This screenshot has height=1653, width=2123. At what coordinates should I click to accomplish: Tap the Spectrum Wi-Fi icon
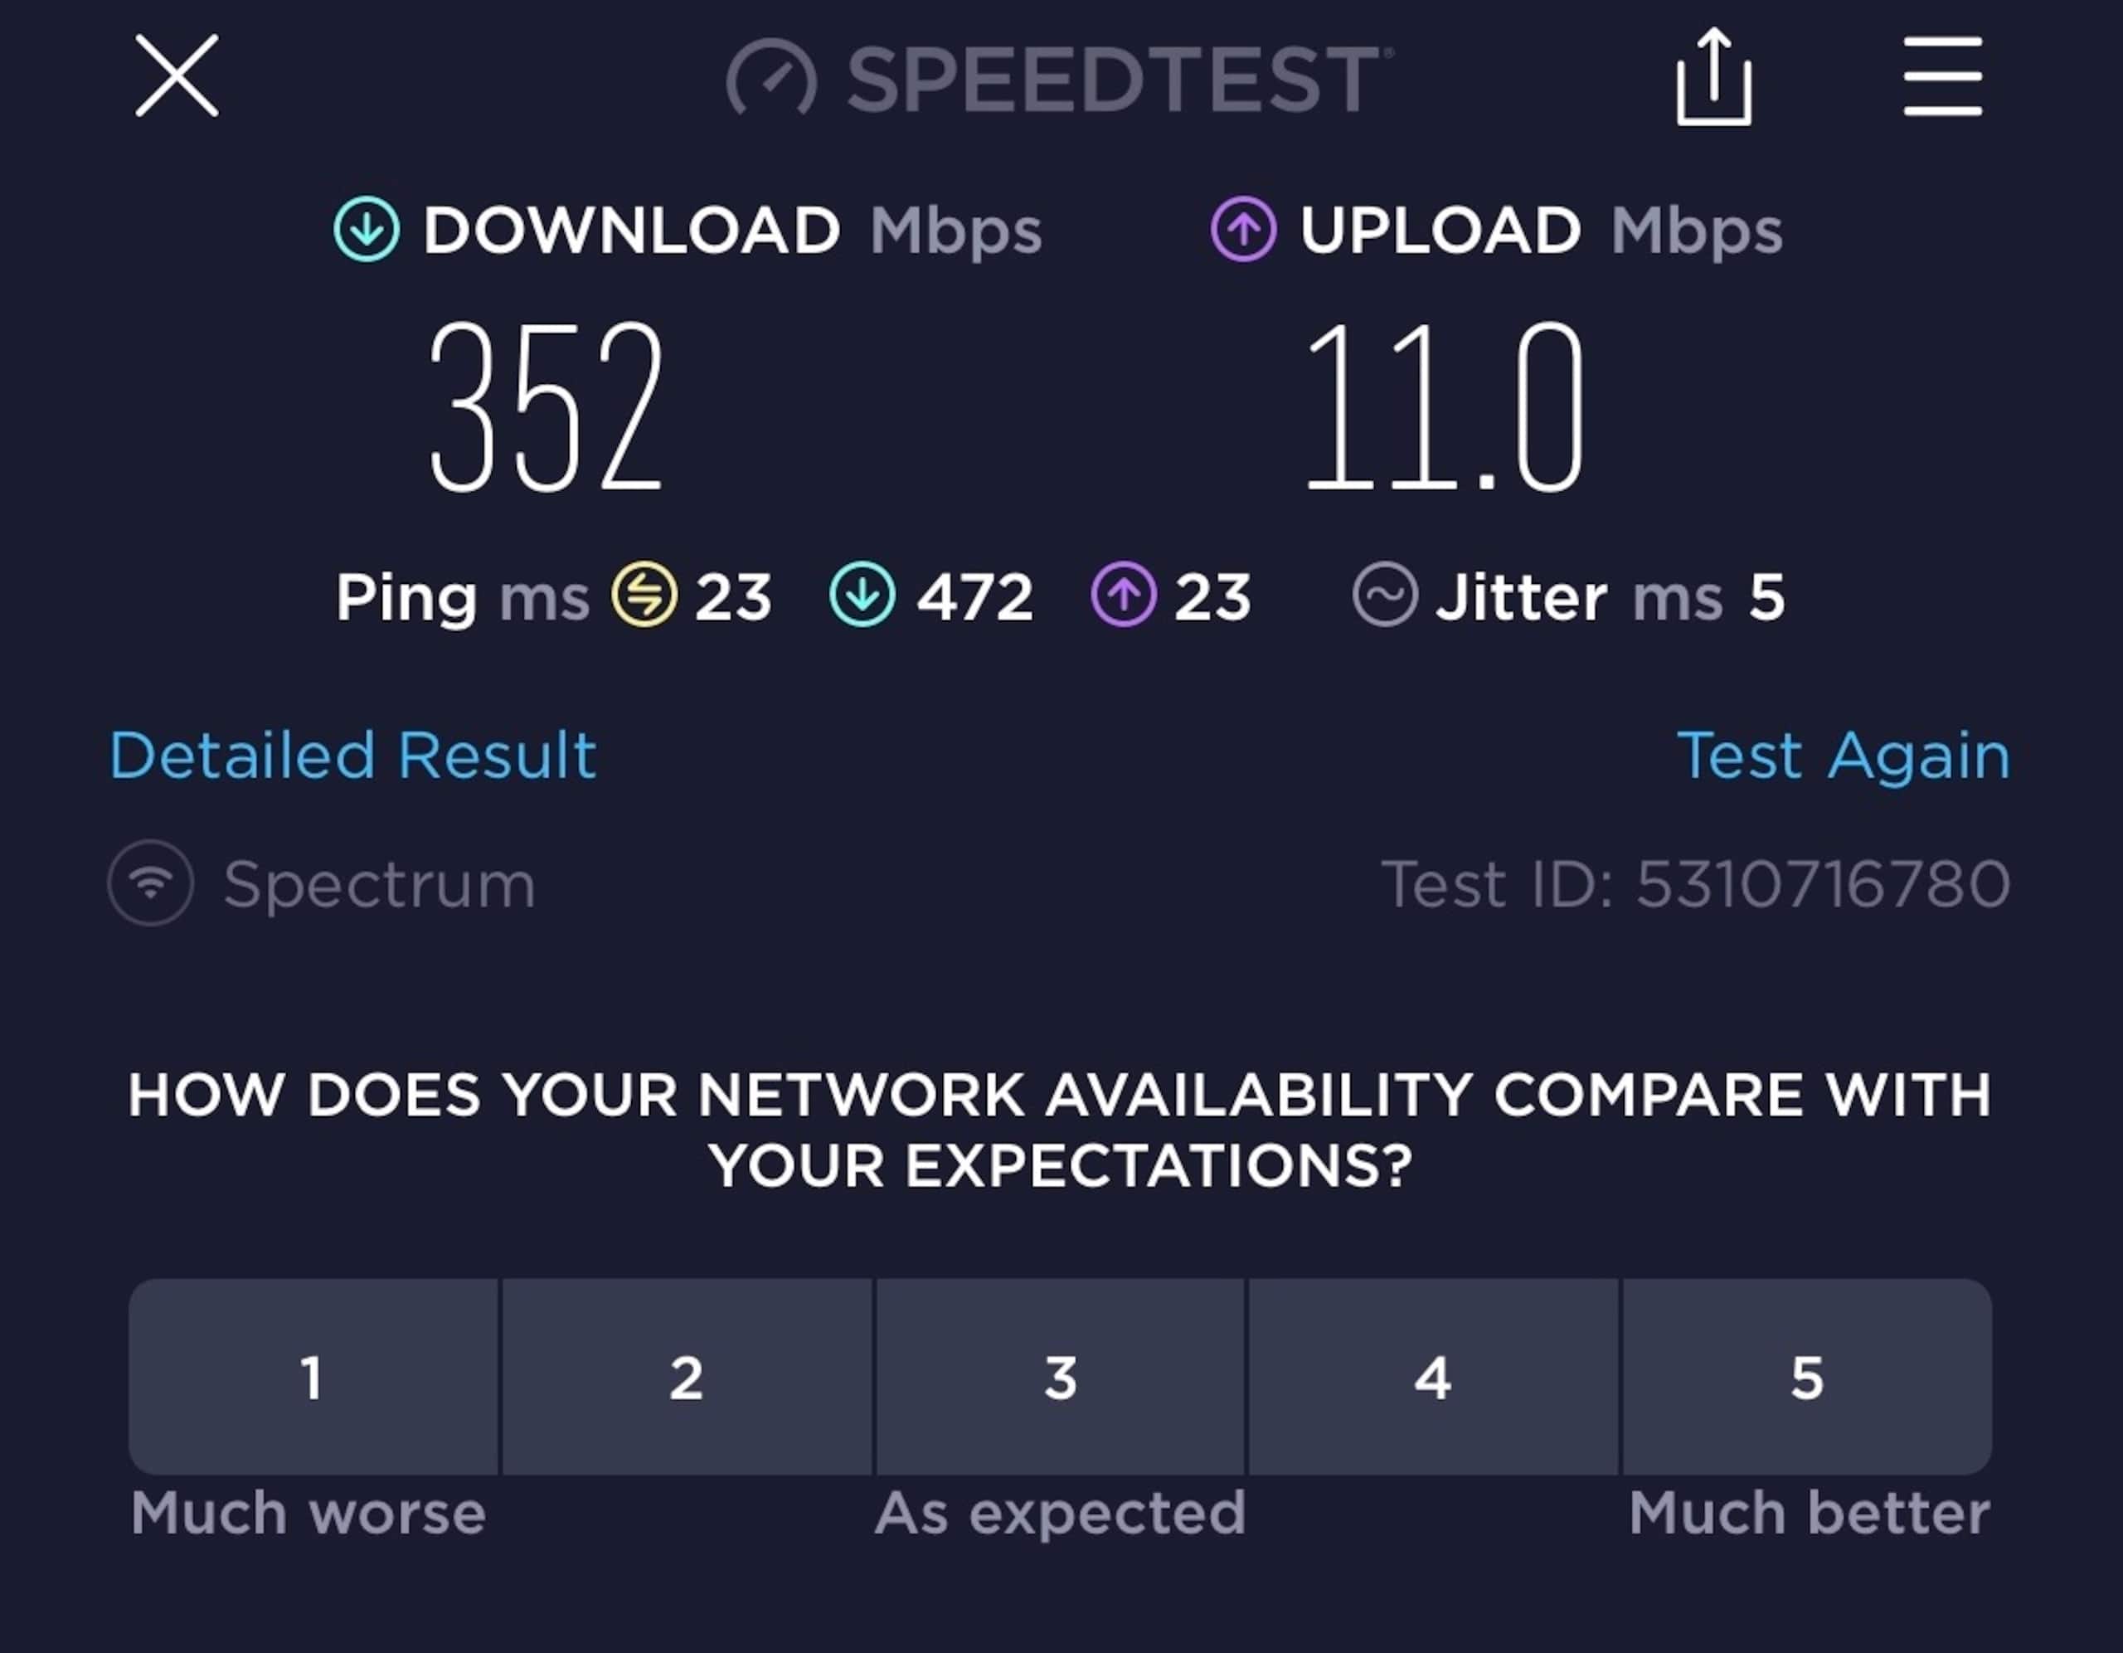coord(151,882)
